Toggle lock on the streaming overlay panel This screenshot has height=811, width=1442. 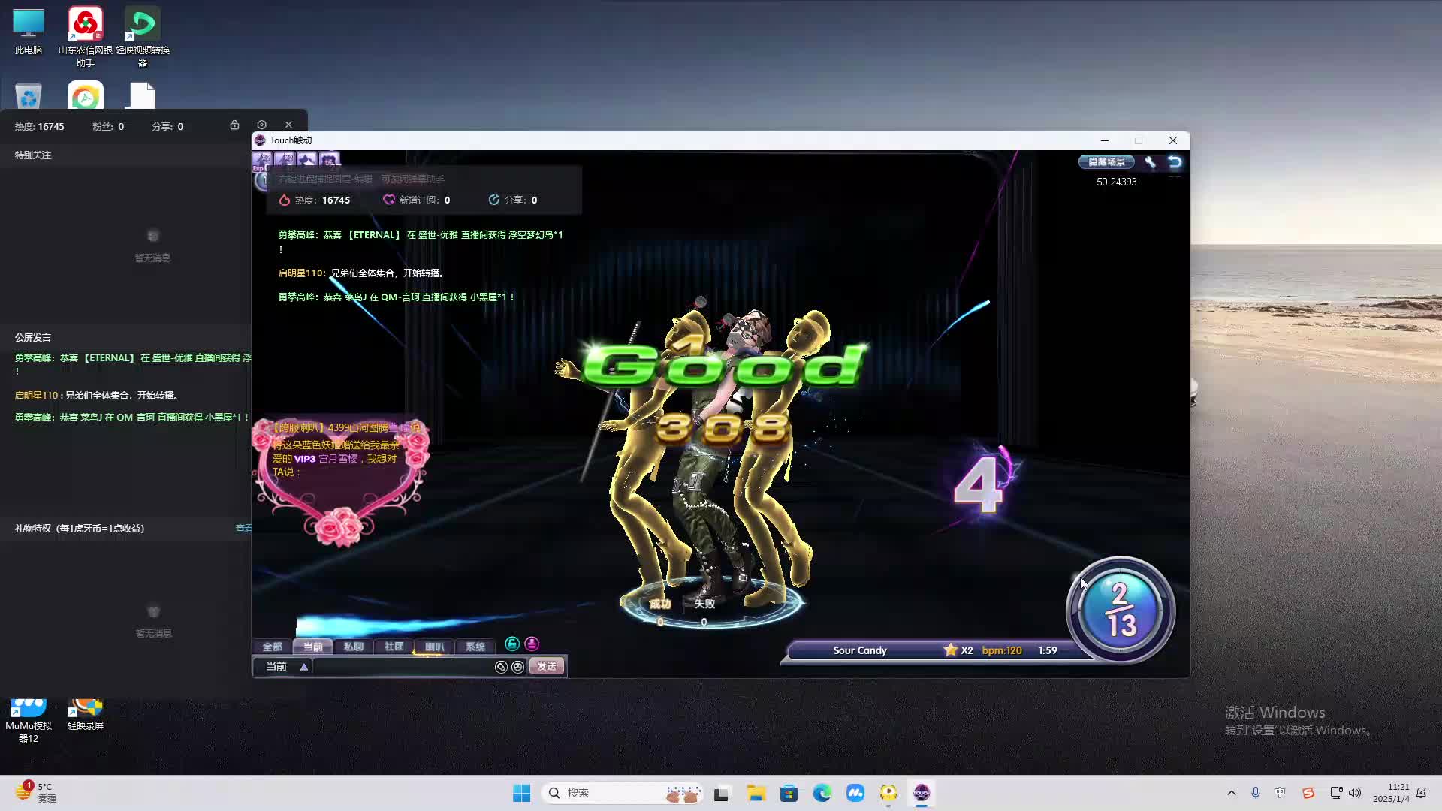tap(234, 125)
